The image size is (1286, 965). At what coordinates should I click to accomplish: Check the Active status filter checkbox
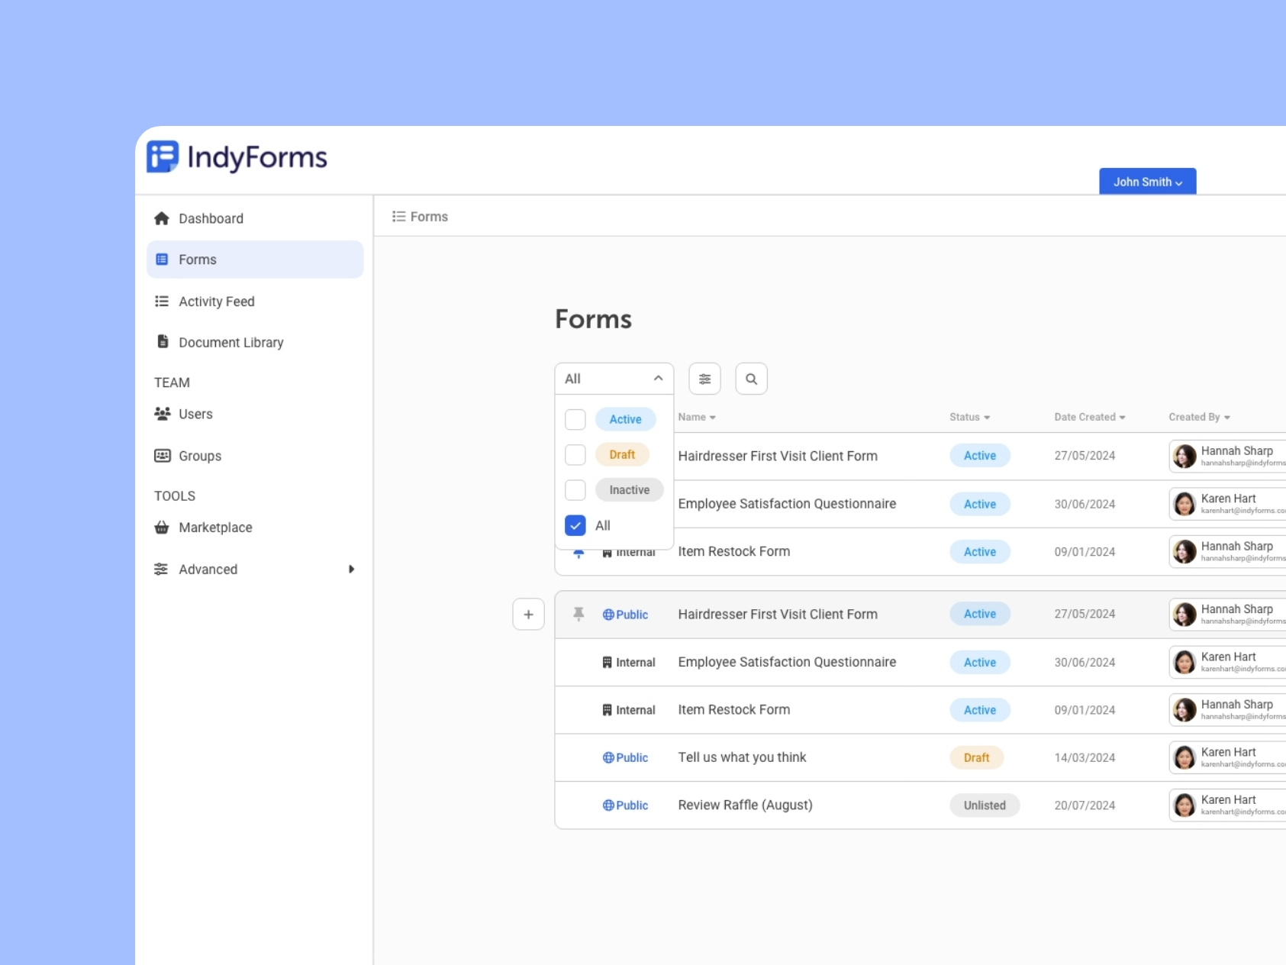point(575,418)
